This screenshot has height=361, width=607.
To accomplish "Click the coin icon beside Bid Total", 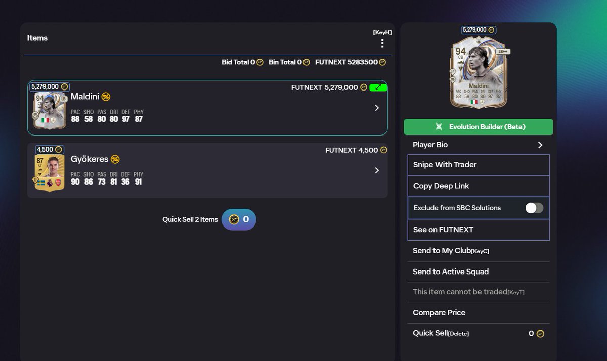I will pyautogui.click(x=260, y=62).
